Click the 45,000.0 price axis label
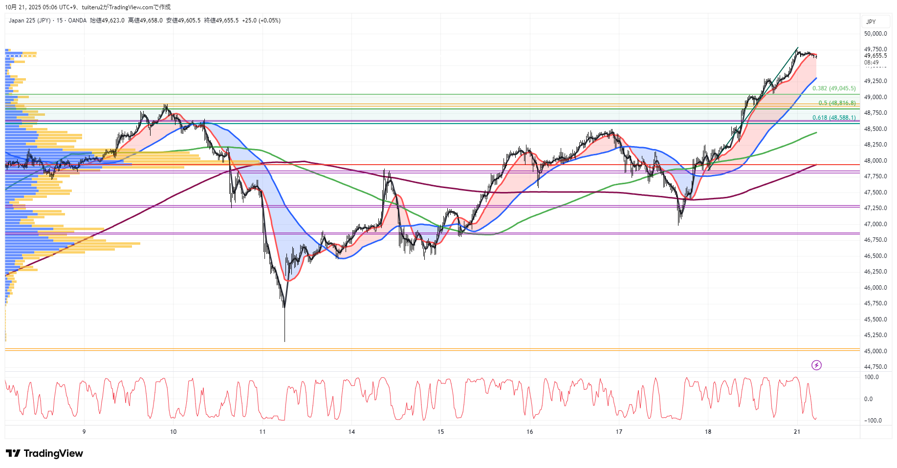 click(875, 351)
